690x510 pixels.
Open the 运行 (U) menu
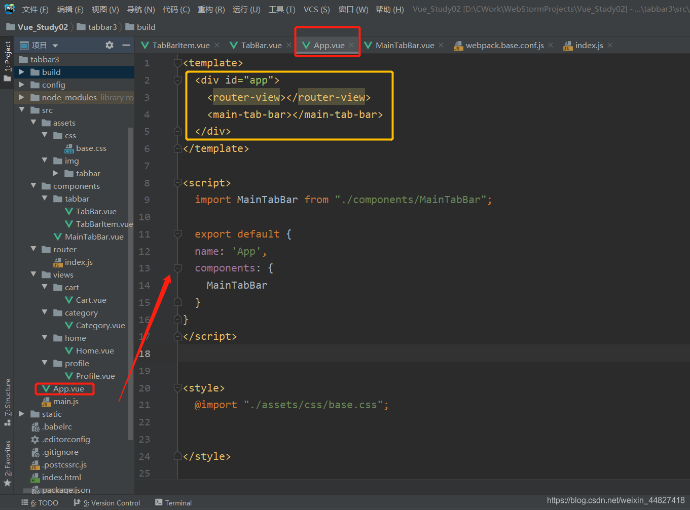[x=246, y=9]
